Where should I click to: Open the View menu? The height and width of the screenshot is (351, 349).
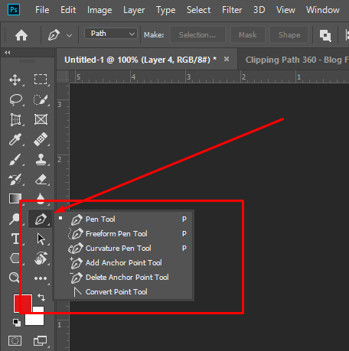coord(285,10)
